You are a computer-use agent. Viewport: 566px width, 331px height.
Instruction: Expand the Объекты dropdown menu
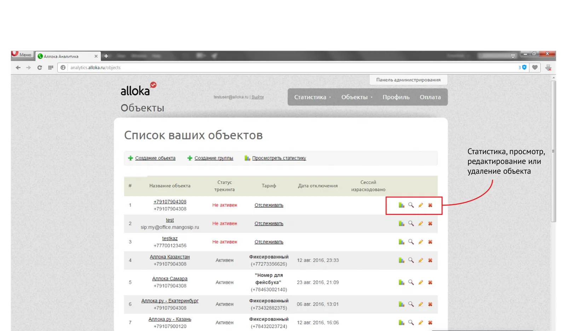(x=357, y=97)
